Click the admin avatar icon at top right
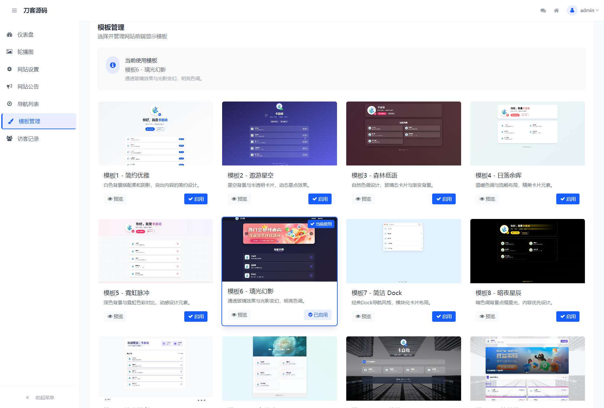 pyautogui.click(x=572, y=10)
